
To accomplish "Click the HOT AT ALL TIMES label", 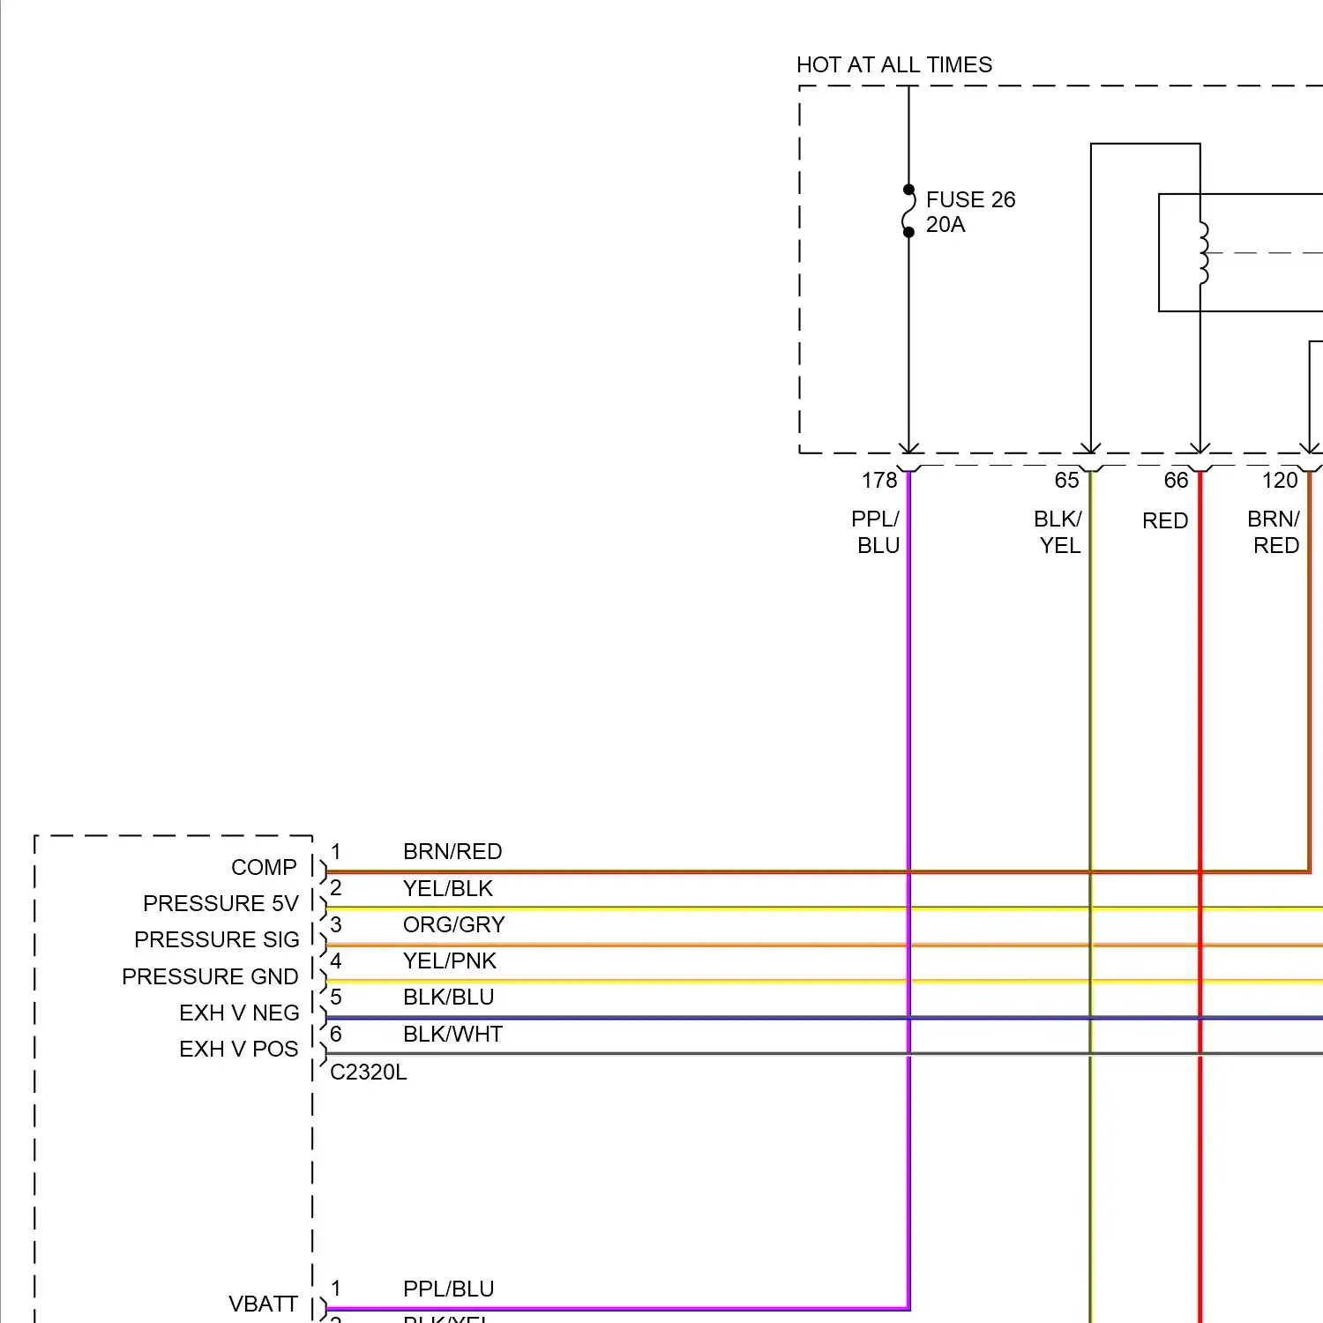I will (x=893, y=65).
